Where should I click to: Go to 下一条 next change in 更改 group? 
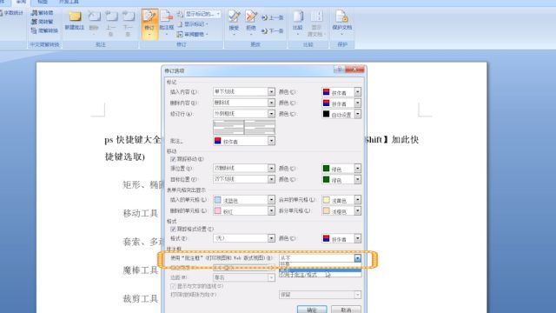click(273, 31)
